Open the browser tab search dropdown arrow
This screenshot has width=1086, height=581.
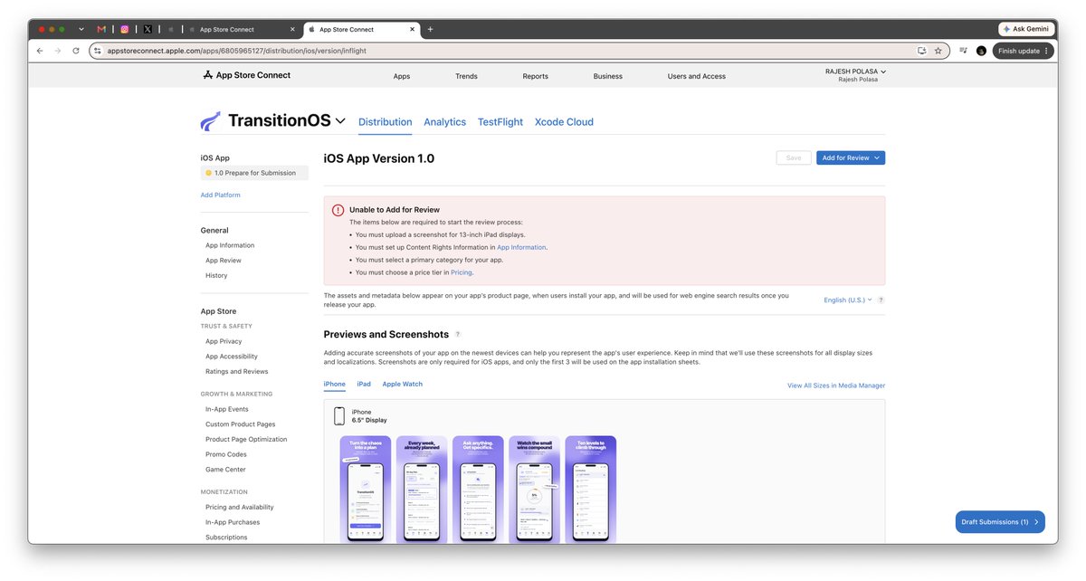(x=81, y=29)
